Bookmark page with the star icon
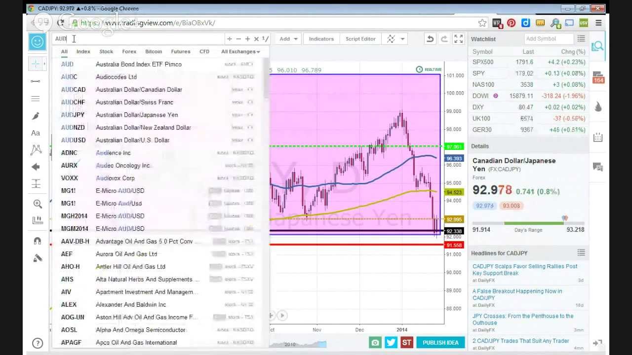Viewport: 632px width, 355px height. click(x=482, y=23)
